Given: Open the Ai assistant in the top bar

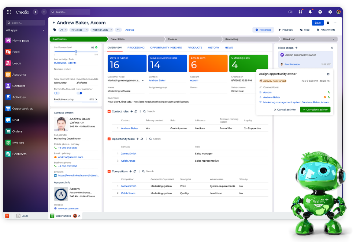Looking at the screenshot, I should point(290,12).
